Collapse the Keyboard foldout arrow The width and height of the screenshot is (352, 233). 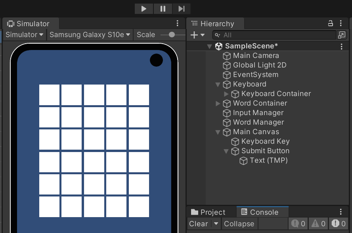(x=218, y=85)
